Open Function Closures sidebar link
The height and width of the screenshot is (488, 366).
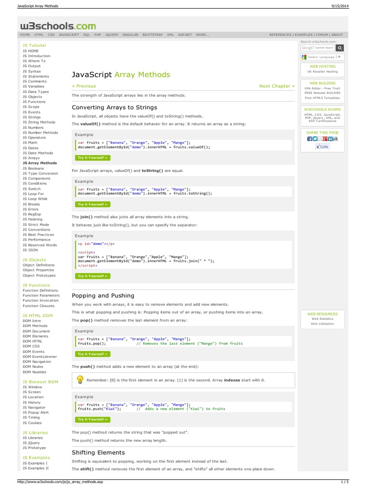pos(39,305)
